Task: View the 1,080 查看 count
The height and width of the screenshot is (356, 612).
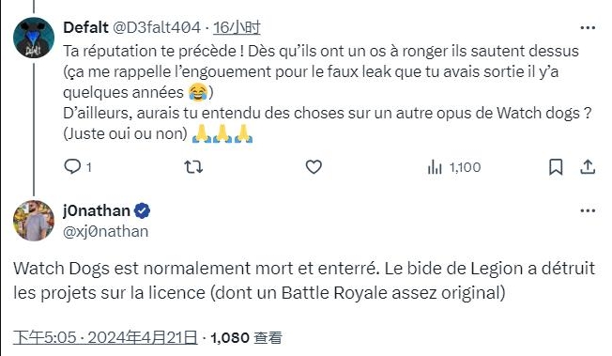Action: [x=246, y=337]
